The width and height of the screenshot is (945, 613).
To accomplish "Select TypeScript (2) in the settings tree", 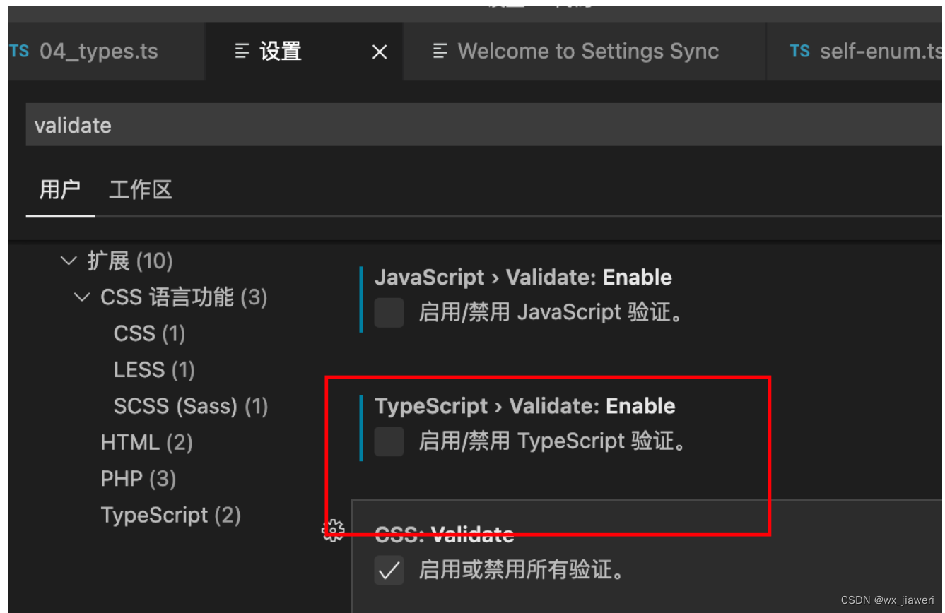I will (x=171, y=515).
